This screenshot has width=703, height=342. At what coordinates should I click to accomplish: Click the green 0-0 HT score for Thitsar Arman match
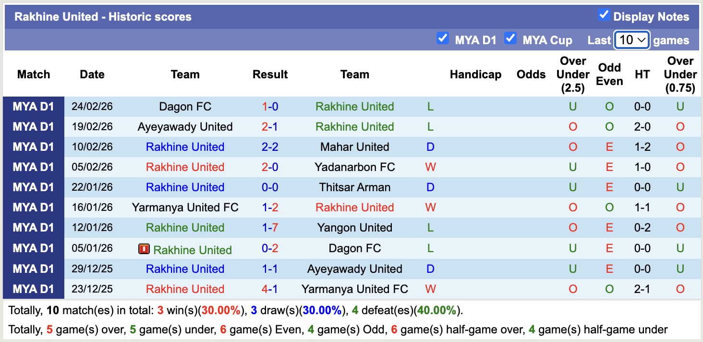[x=642, y=187]
